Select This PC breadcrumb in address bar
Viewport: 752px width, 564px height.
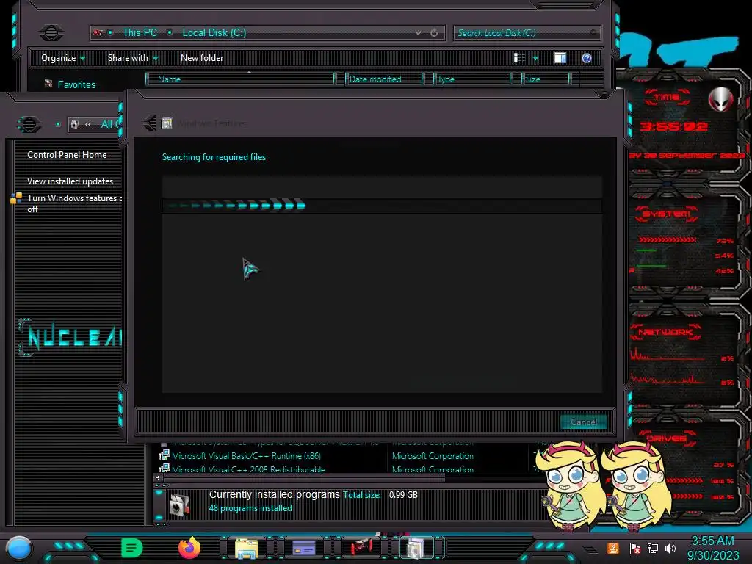click(x=140, y=32)
